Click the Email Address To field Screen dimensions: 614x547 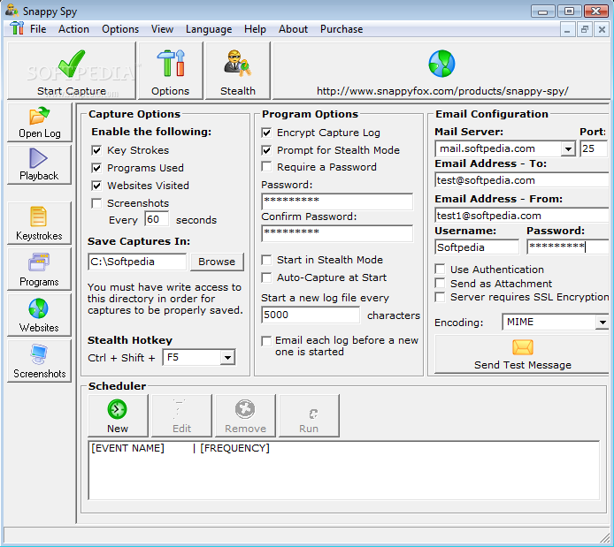point(522,180)
